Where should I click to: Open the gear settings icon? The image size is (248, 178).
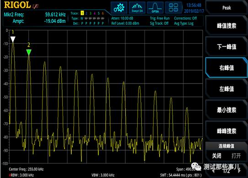click(119, 7)
